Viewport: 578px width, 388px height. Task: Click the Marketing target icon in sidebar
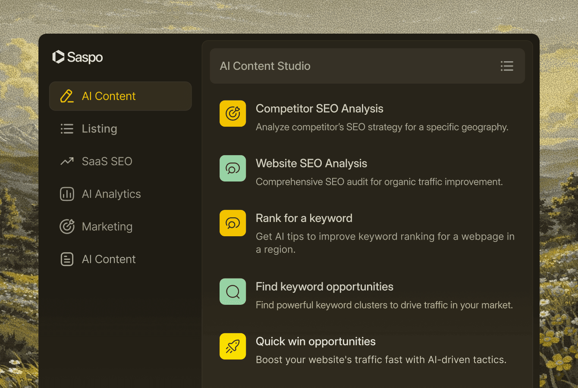tap(67, 226)
